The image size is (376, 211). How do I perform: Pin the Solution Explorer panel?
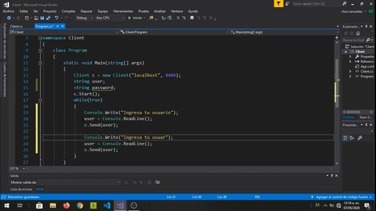pyautogui.click(x=366, y=26)
